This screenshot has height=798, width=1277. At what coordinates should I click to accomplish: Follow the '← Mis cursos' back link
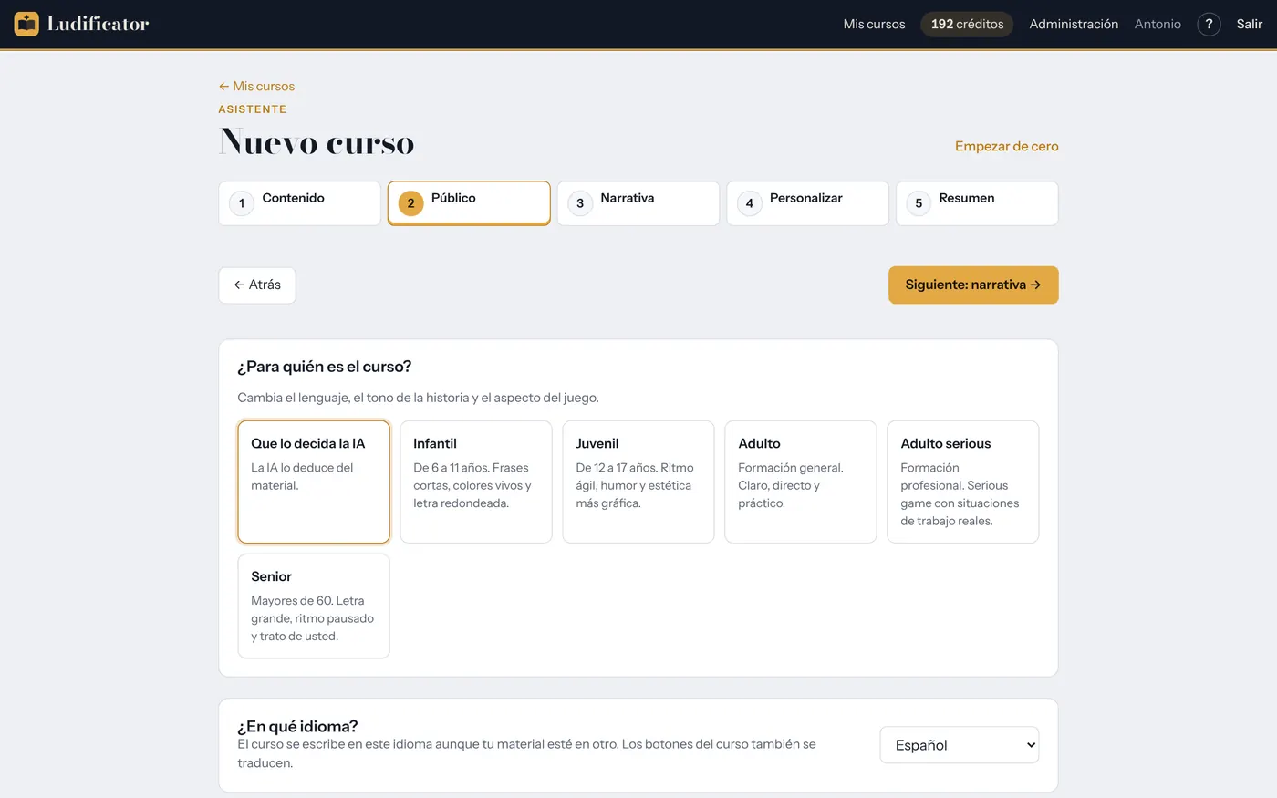256,86
